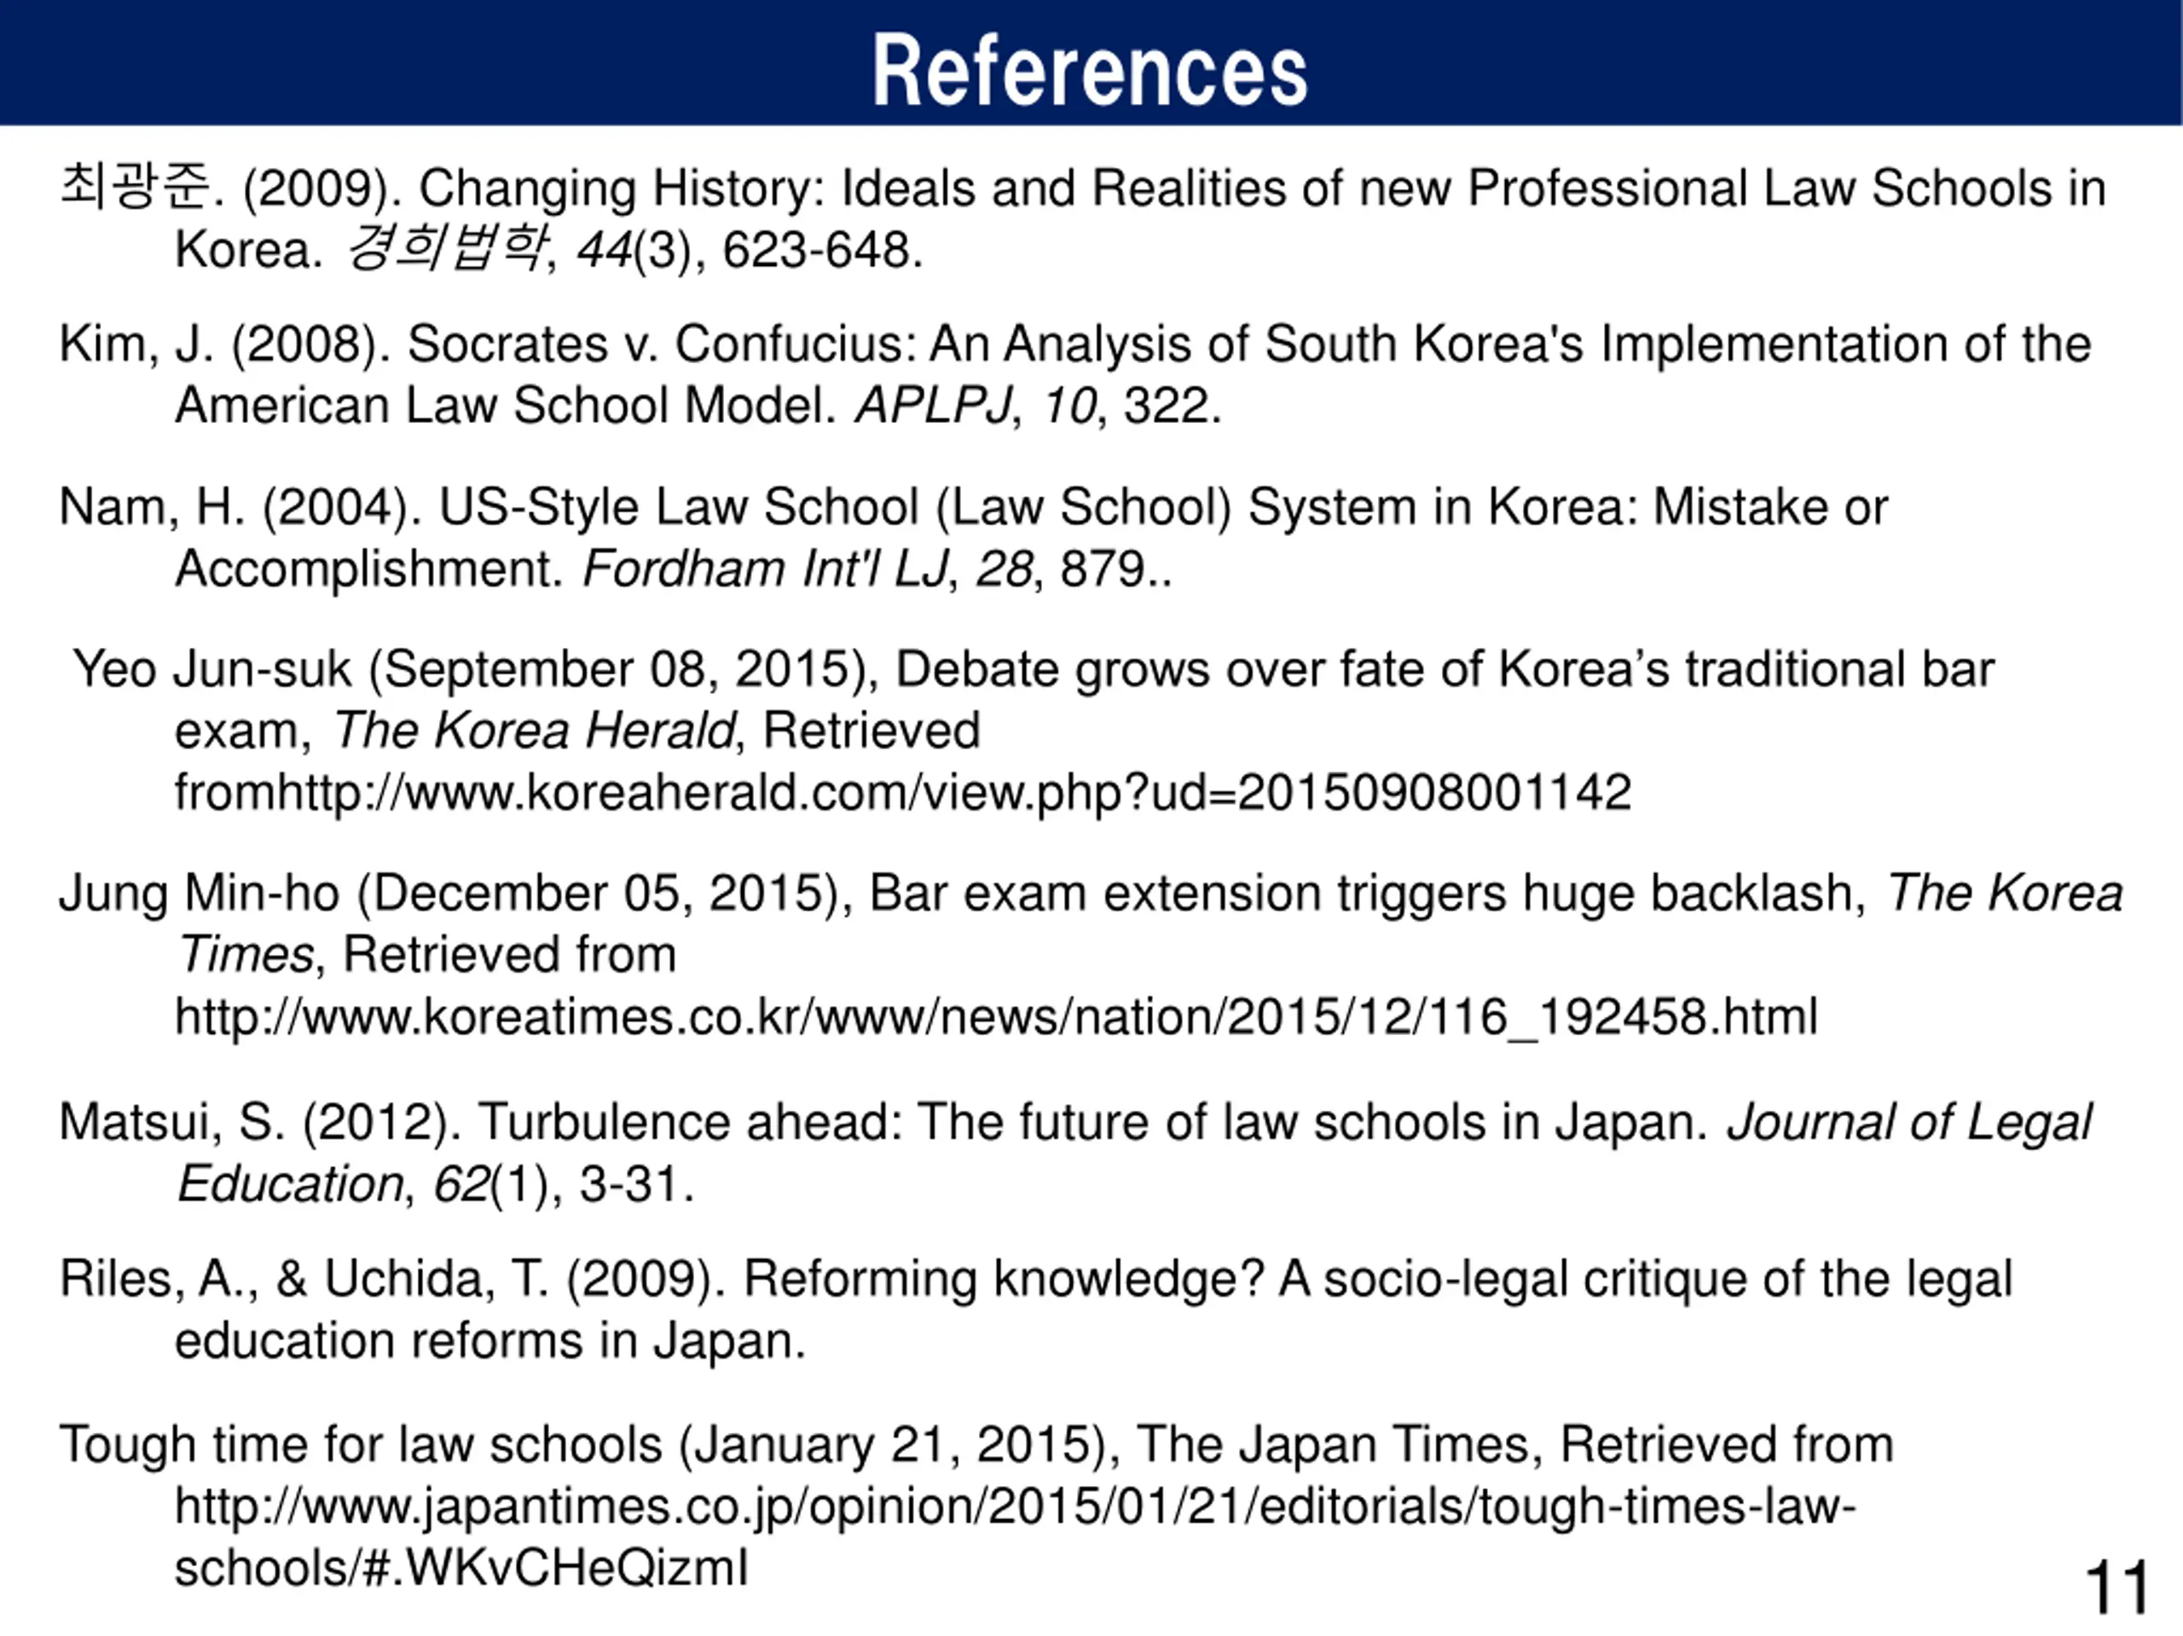Click the italic journal abbreviation APLPJ
2183x1636 pixels.
(934, 406)
